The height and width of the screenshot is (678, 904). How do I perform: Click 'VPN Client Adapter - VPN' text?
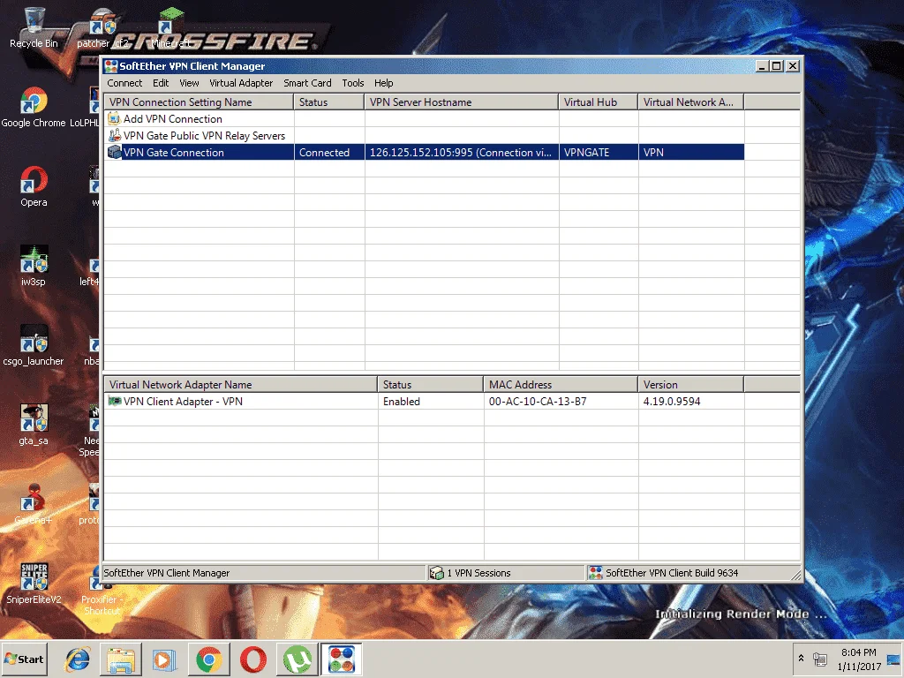click(x=183, y=402)
